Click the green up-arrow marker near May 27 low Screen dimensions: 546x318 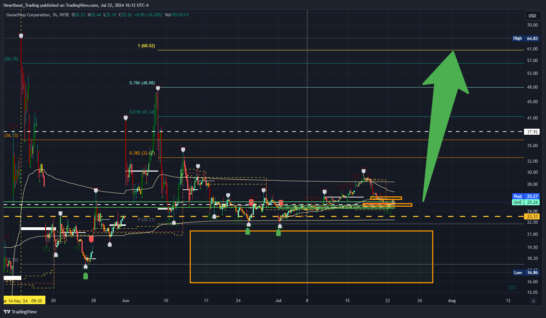[x=85, y=276]
